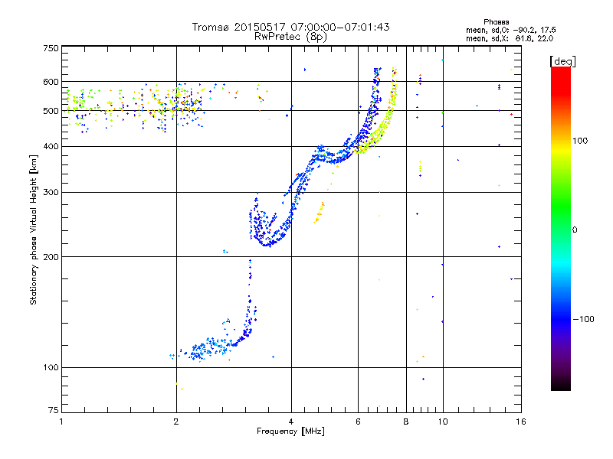Click the x-axis tick label '16'

[x=521, y=422]
